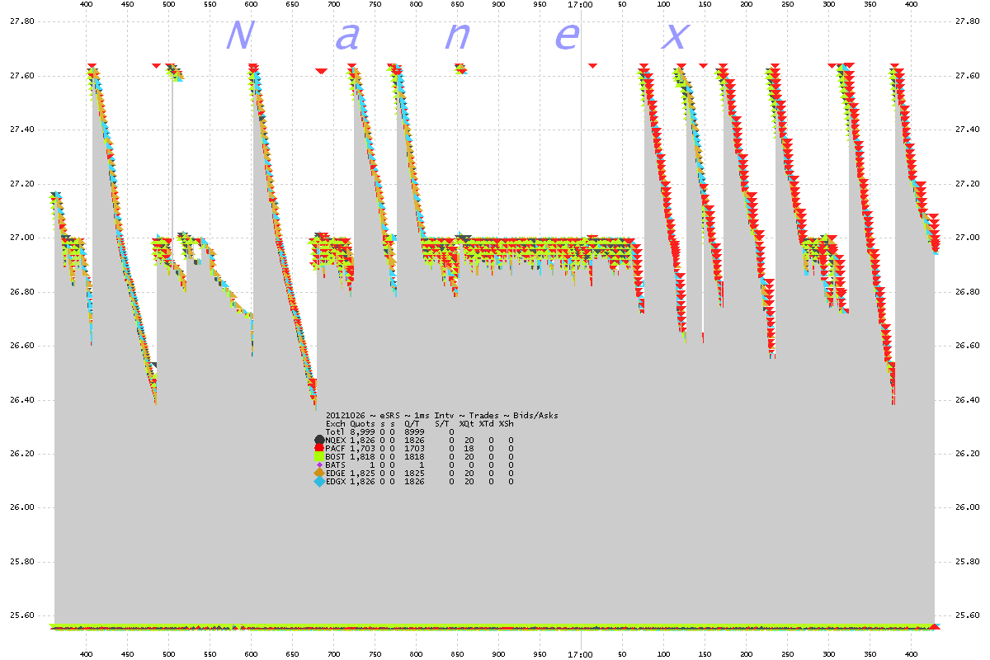Click the red PACF legend marker
Image resolution: width=990 pixels, height=660 pixels.
(319, 448)
